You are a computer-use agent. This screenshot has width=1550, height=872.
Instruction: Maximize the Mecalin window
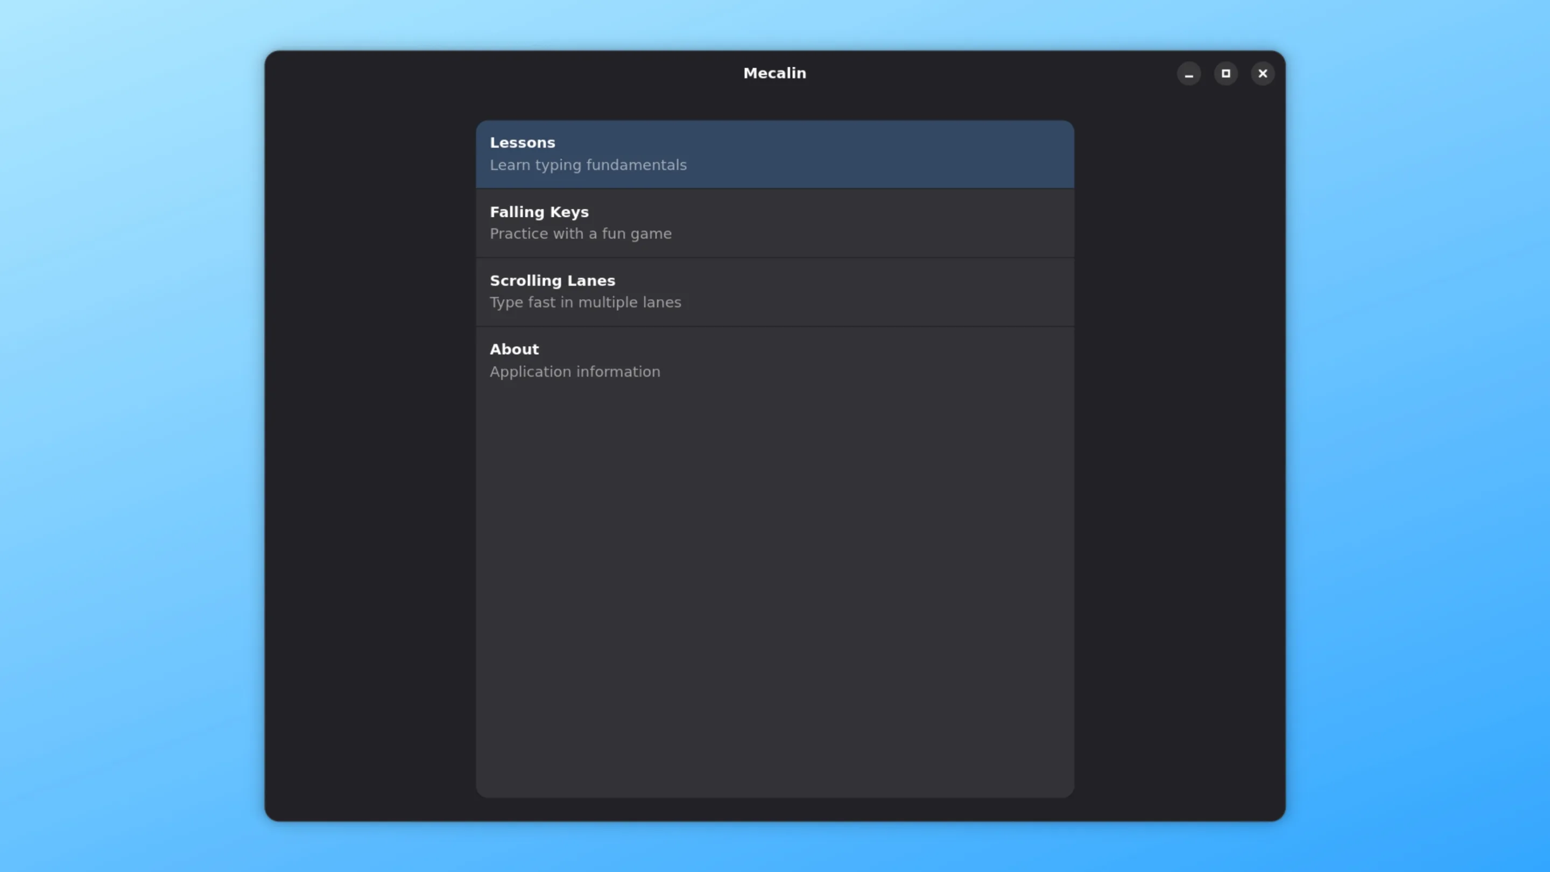(x=1225, y=73)
